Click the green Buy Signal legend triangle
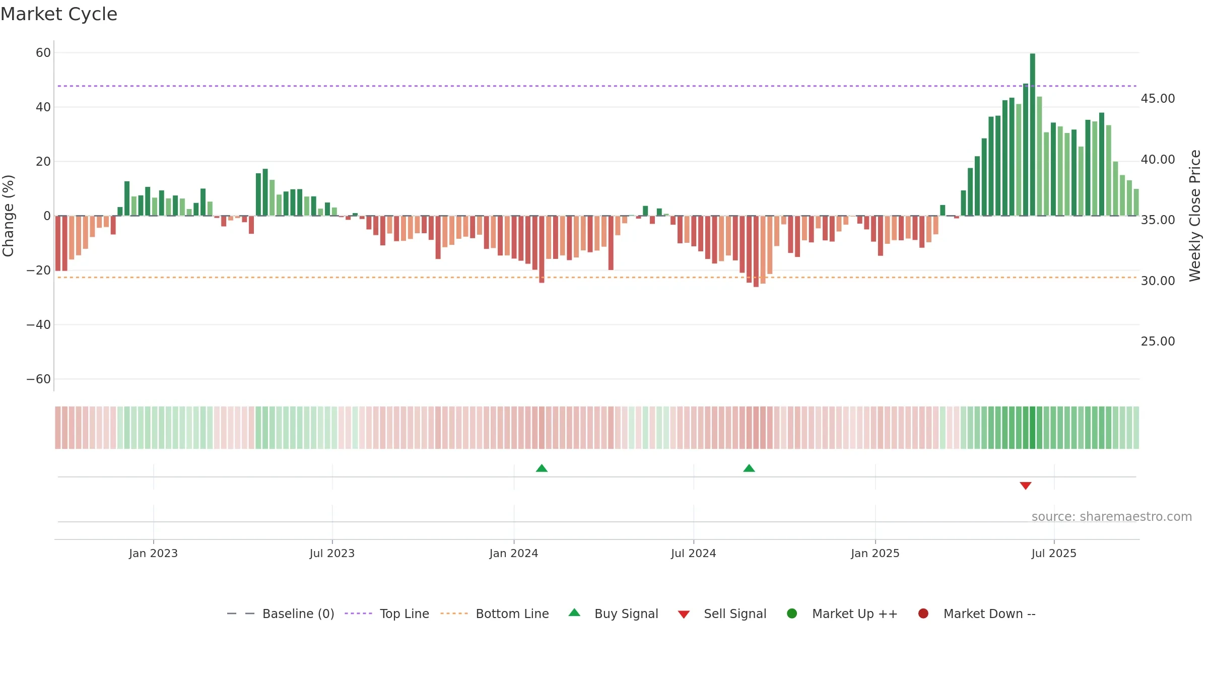The image size is (1209, 680). (x=574, y=613)
